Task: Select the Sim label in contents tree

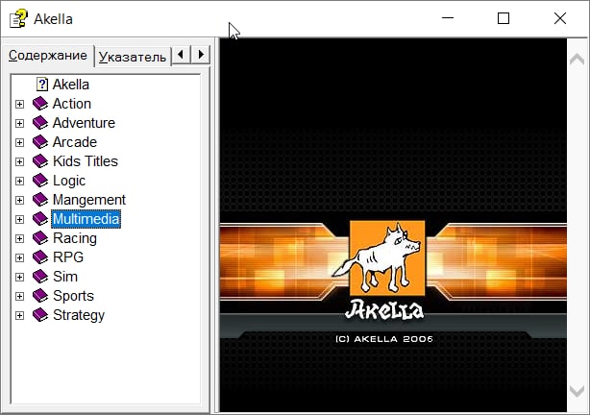Action: tap(65, 277)
